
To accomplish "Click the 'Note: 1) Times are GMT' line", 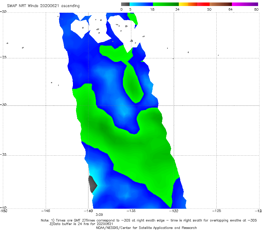I will tap(149, 220).
